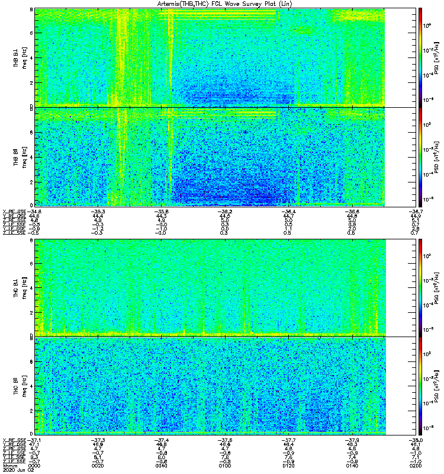Click the '2' frequency tick of the THB B∥ panel
Image resolution: width=444 pixels, height=474 pixels.
click(31, 182)
